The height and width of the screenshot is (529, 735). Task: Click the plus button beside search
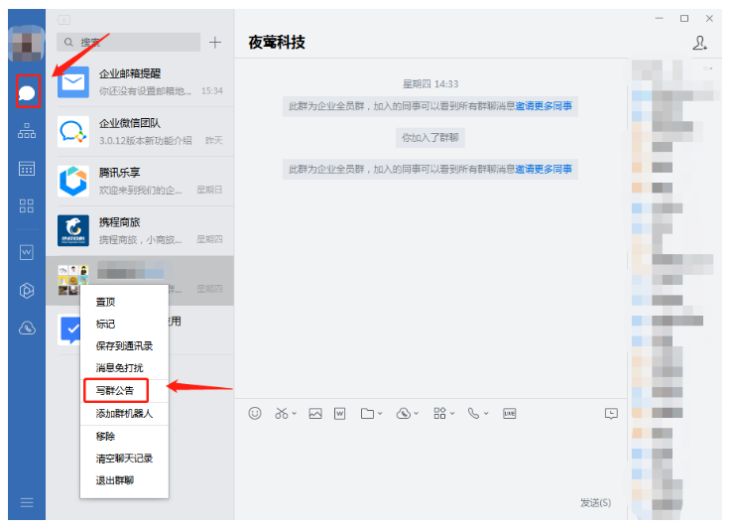215,43
